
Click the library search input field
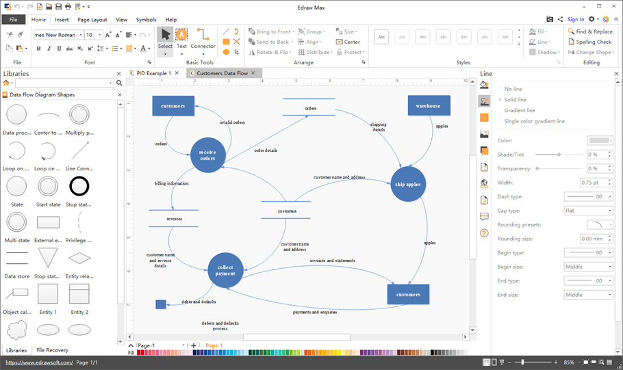pyautogui.click(x=63, y=83)
